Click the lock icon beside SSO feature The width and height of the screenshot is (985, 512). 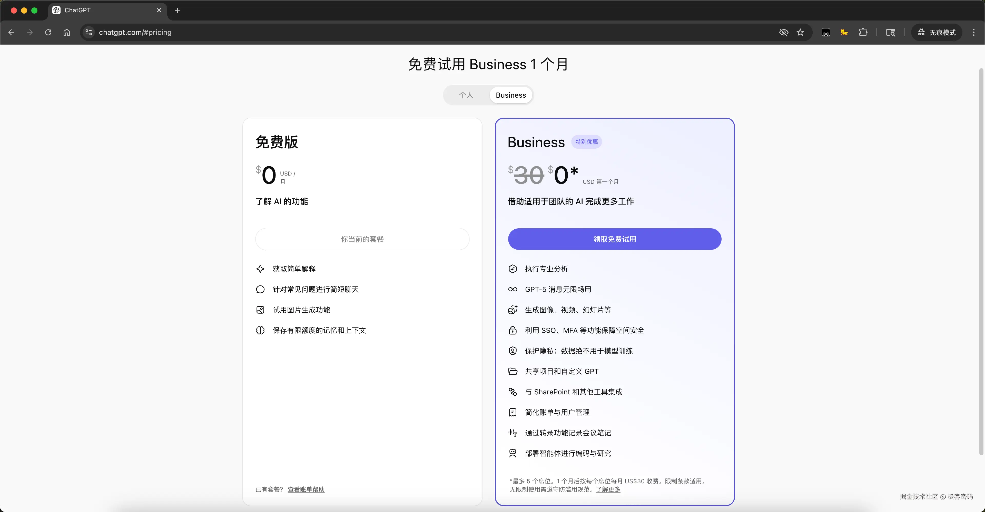tap(513, 331)
